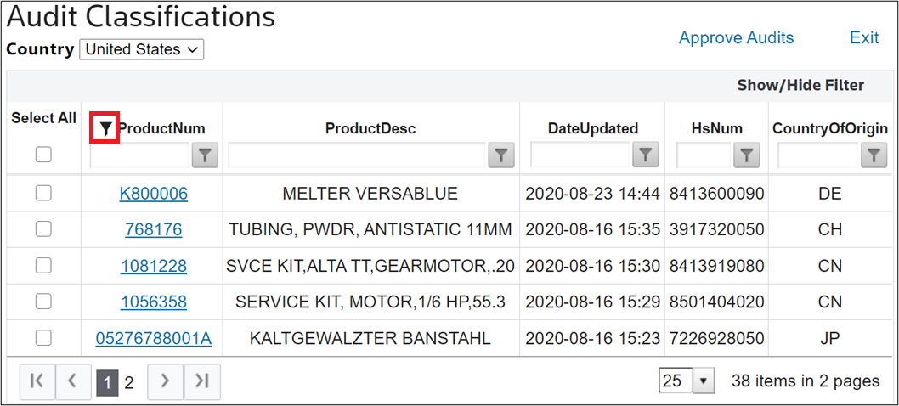Viewport: 899px width, 406px height.
Task: Sort by the ProductDesc column header
Action: point(370,128)
